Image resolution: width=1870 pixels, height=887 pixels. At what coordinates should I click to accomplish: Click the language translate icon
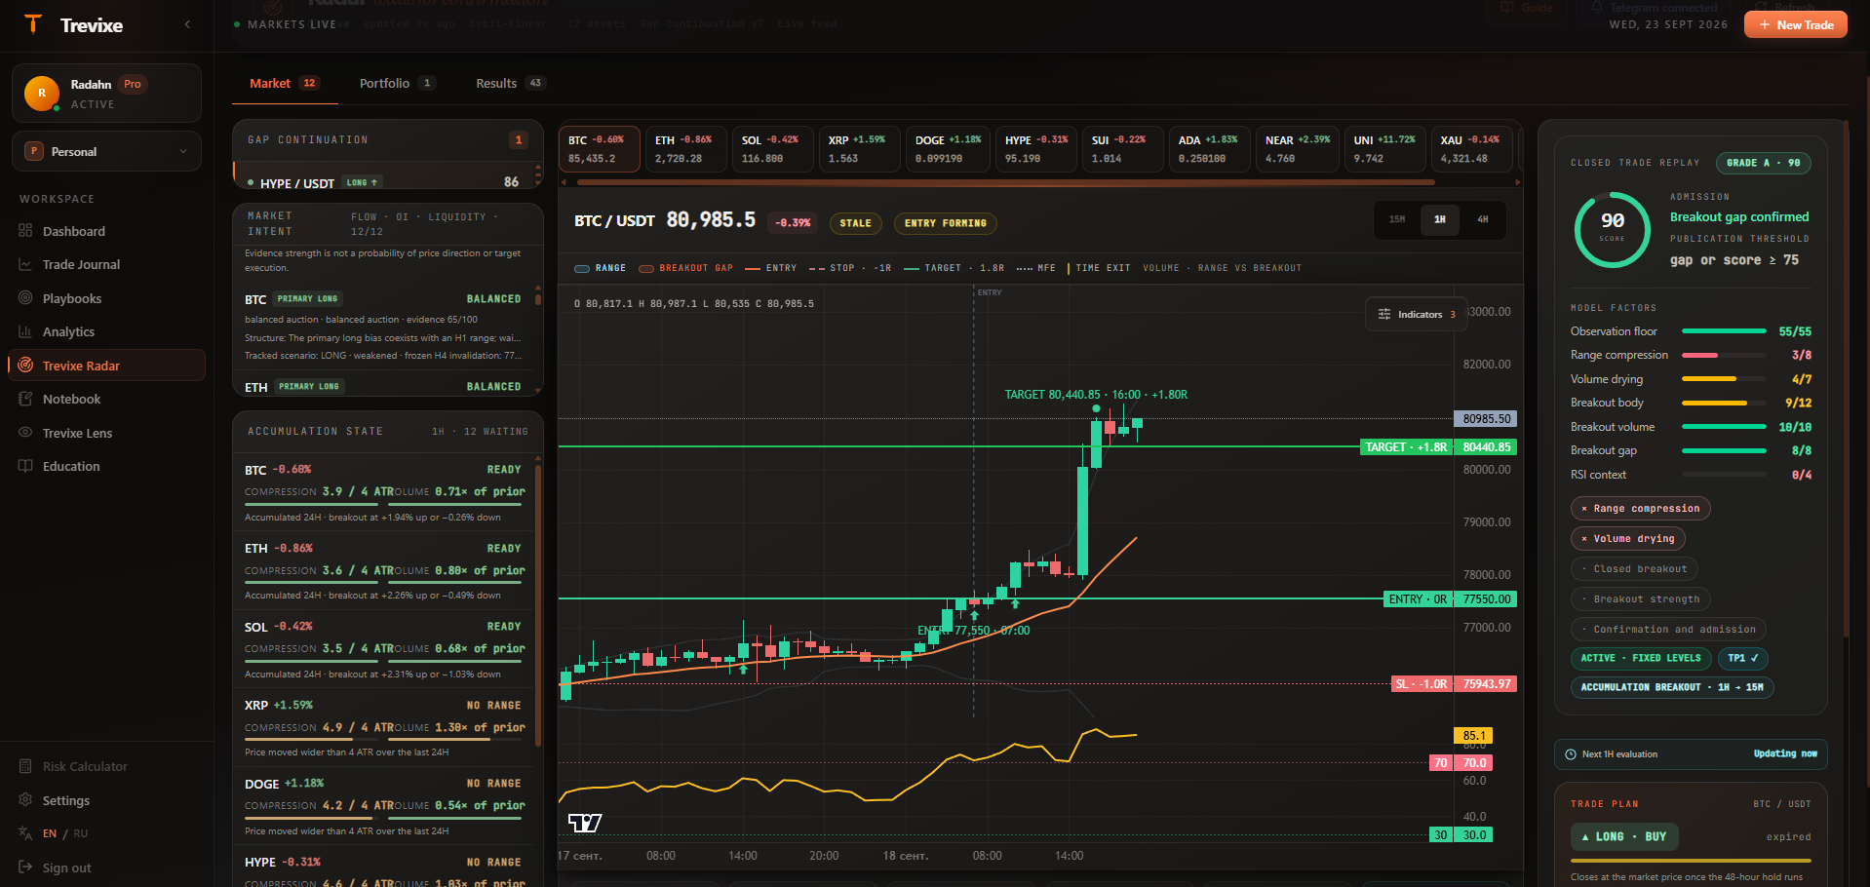click(25, 833)
